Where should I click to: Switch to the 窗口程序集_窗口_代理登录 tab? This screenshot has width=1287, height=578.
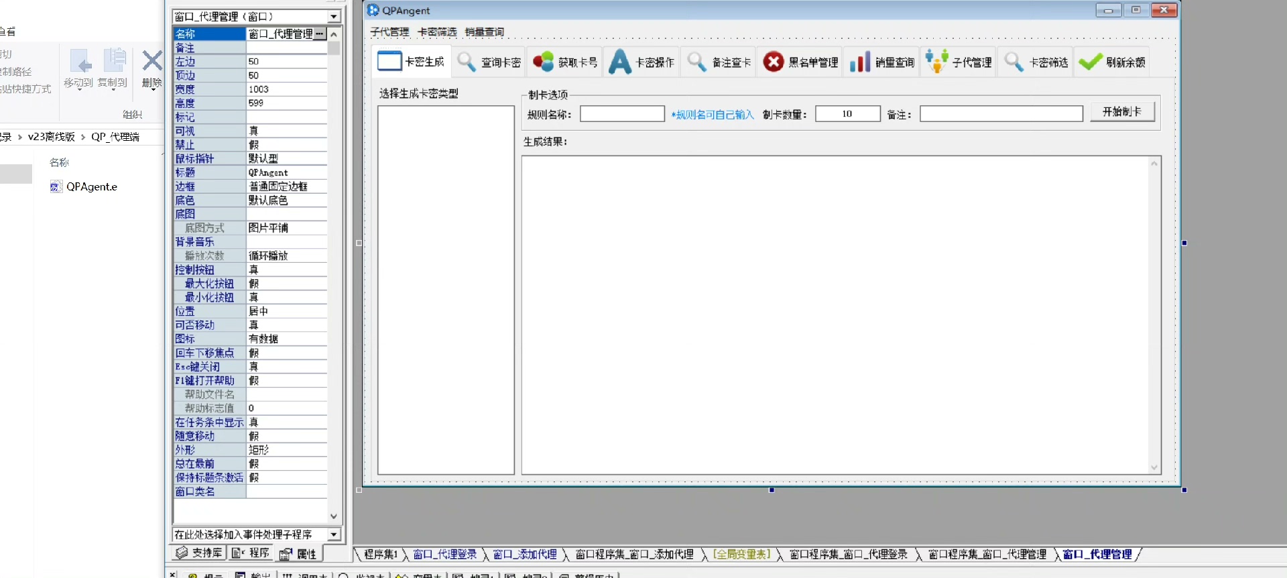click(x=849, y=555)
